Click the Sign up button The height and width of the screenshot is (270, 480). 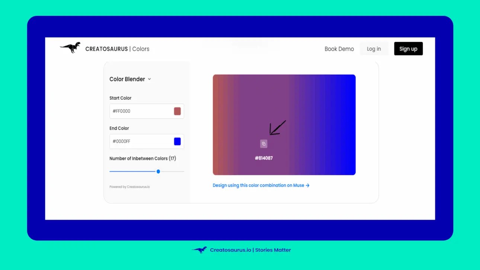click(408, 48)
